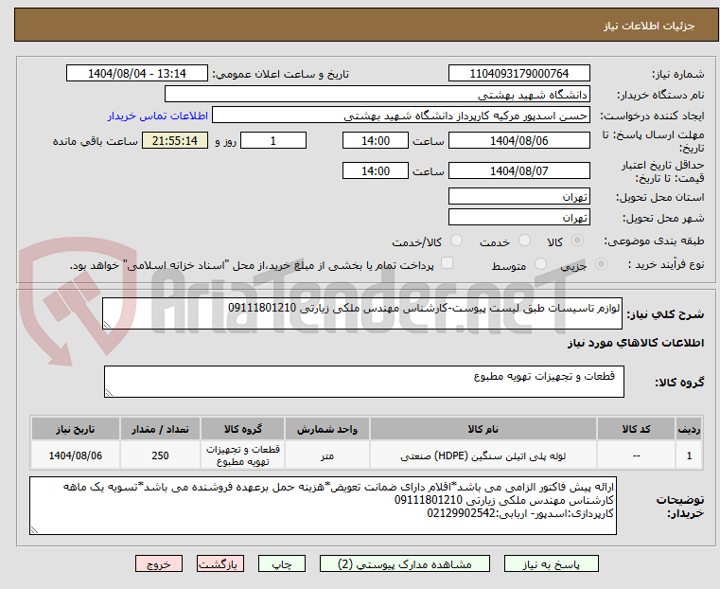Image resolution: width=720 pixels, height=589 pixels.
Task: Click the remaining time 21:55:14 field
Action: 175,140
